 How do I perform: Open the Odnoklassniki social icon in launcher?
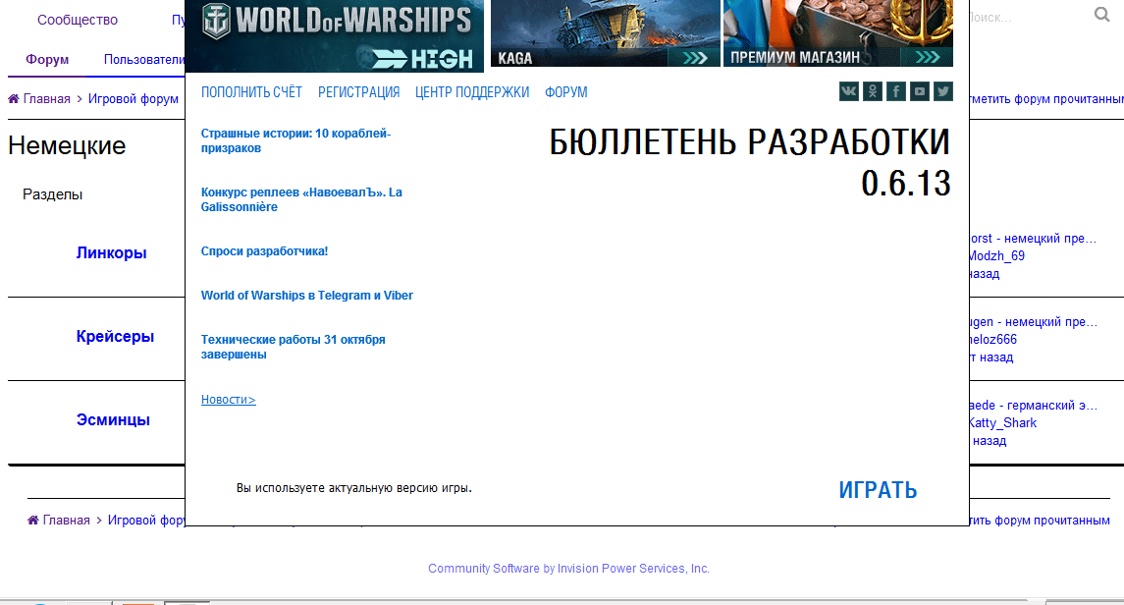pyautogui.click(x=873, y=91)
